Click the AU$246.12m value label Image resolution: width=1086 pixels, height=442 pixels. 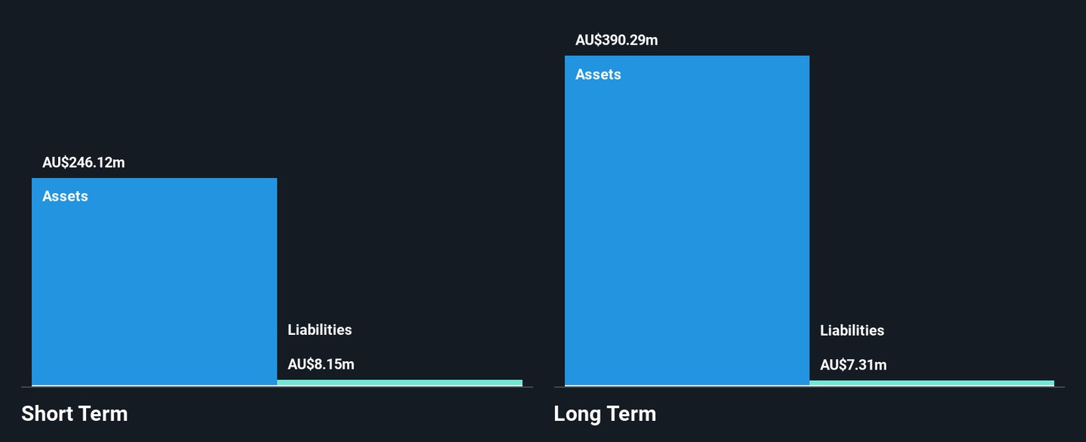84,162
